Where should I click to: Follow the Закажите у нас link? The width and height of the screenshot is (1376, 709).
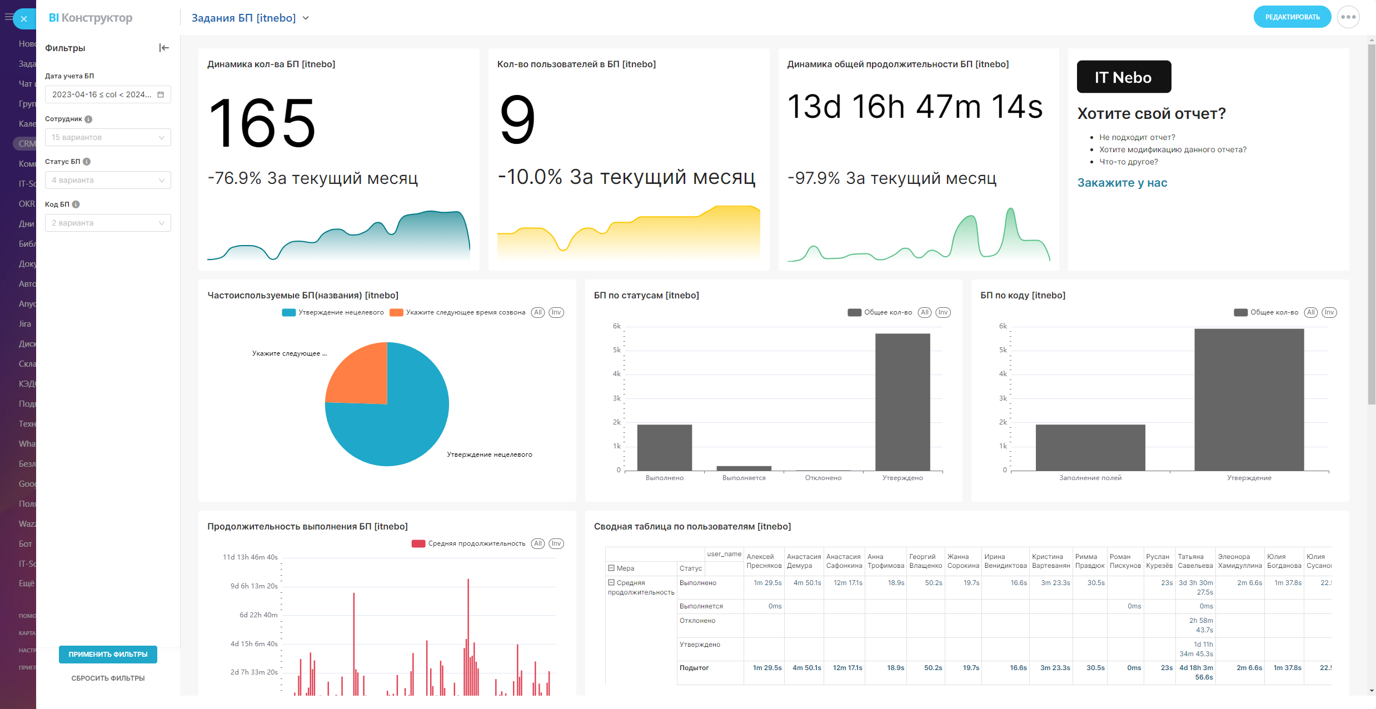[x=1121, y=183]
